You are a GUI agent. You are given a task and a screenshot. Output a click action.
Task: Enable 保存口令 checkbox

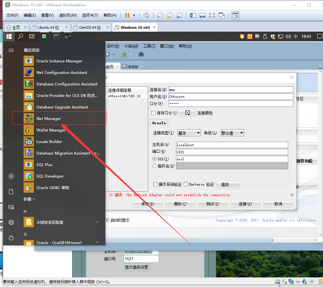coord(153,113)
